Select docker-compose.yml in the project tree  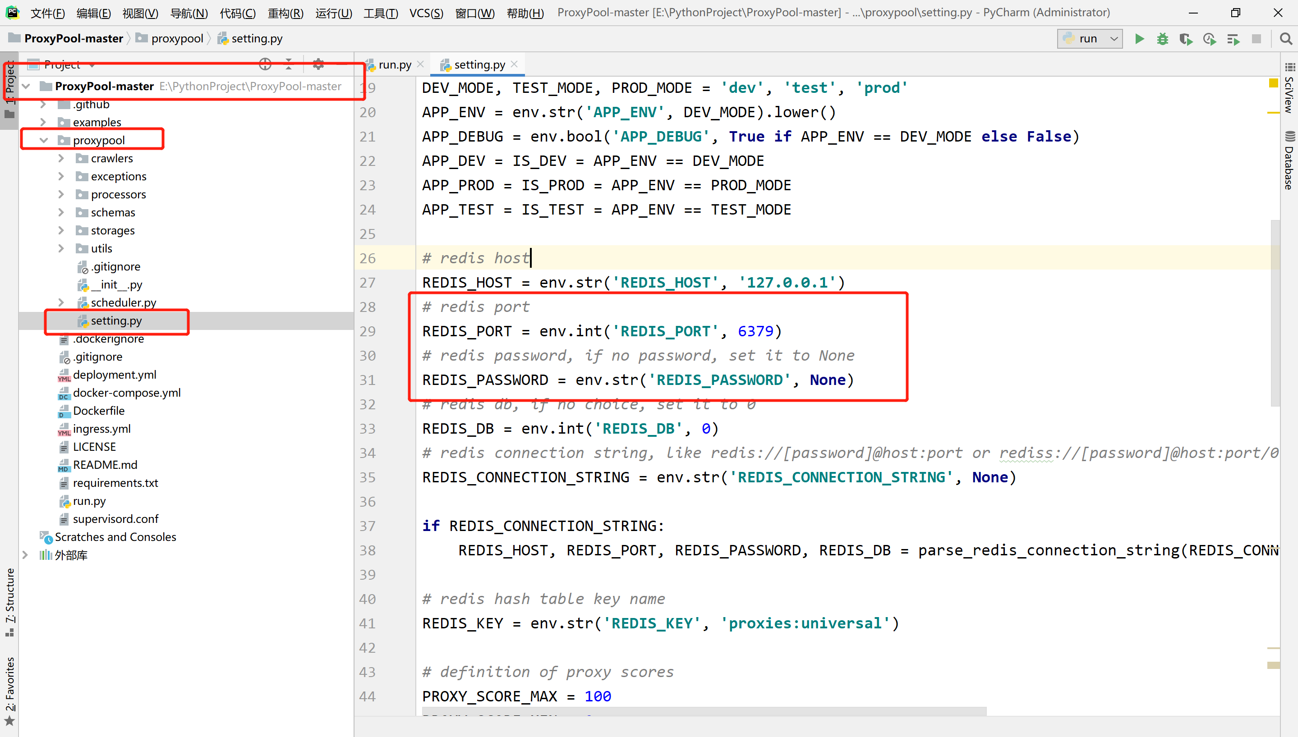pos(126,393)
